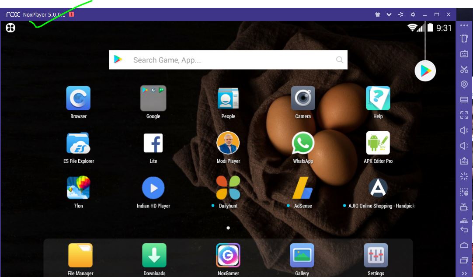Click the loading-spinner sidebar icon
This screenshot has width=473, height=277.
(x=464, y=176)
